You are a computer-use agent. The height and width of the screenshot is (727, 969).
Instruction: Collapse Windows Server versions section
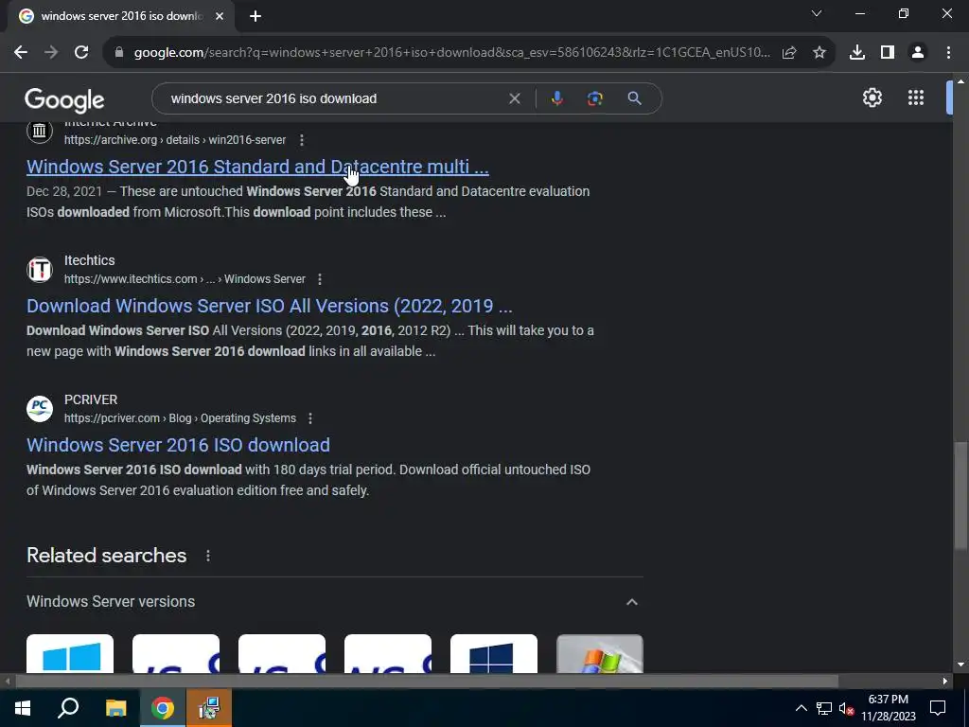coord(631,602)
